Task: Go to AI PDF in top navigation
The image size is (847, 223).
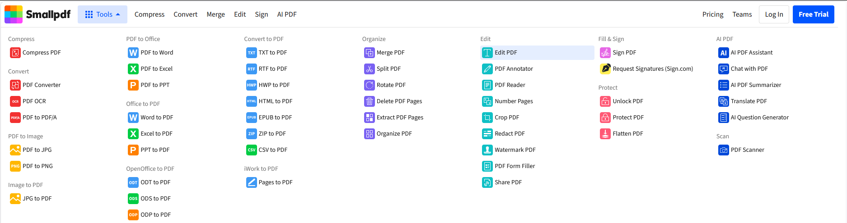Action: [x=287, y=14]
